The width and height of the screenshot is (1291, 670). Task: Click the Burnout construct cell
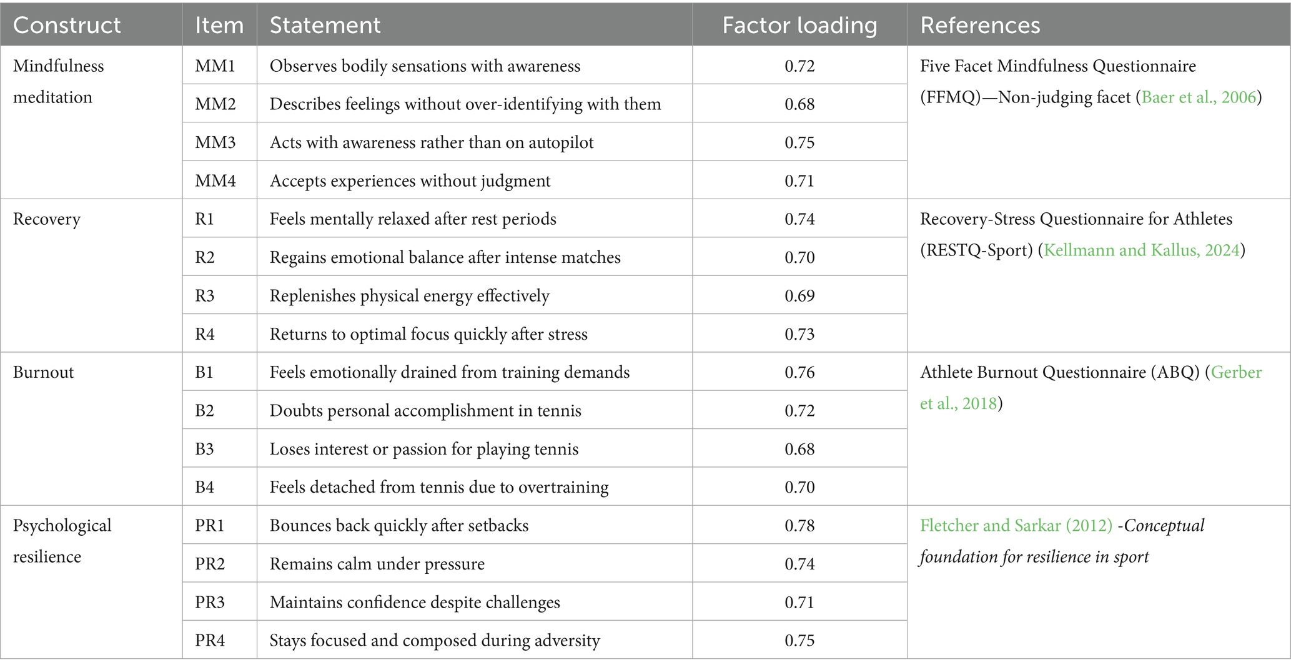[x=44, y=373]
